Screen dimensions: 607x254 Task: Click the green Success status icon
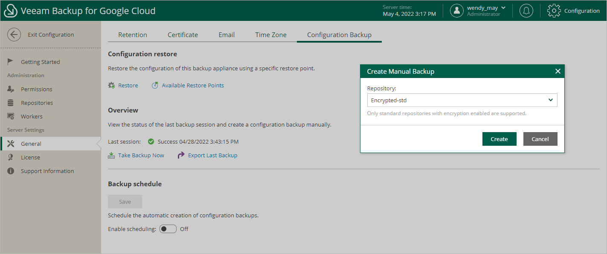coord(151,141)
